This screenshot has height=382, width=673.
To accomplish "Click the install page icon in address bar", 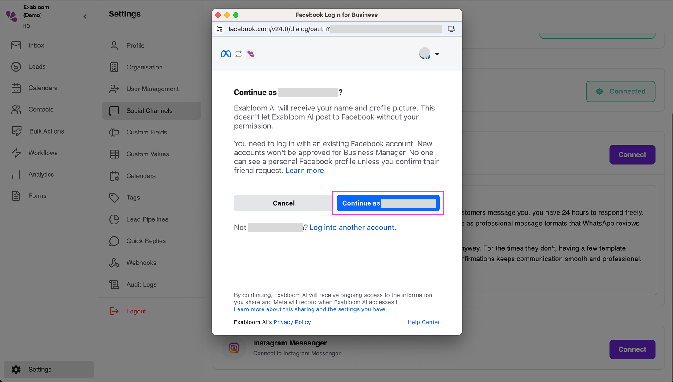I will tap(451, 28).
